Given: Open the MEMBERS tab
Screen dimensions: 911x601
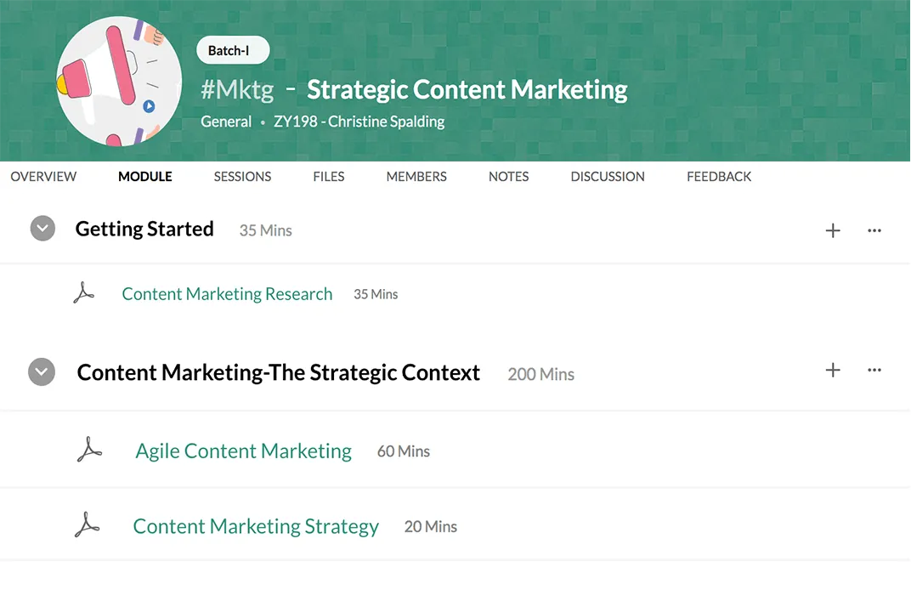Looking at the screenshot, I should click(x=416, y=177).
